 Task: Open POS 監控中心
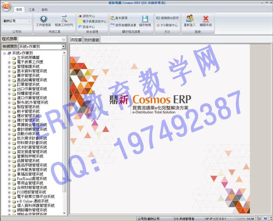pyautogui.click(x=167, y=25)
